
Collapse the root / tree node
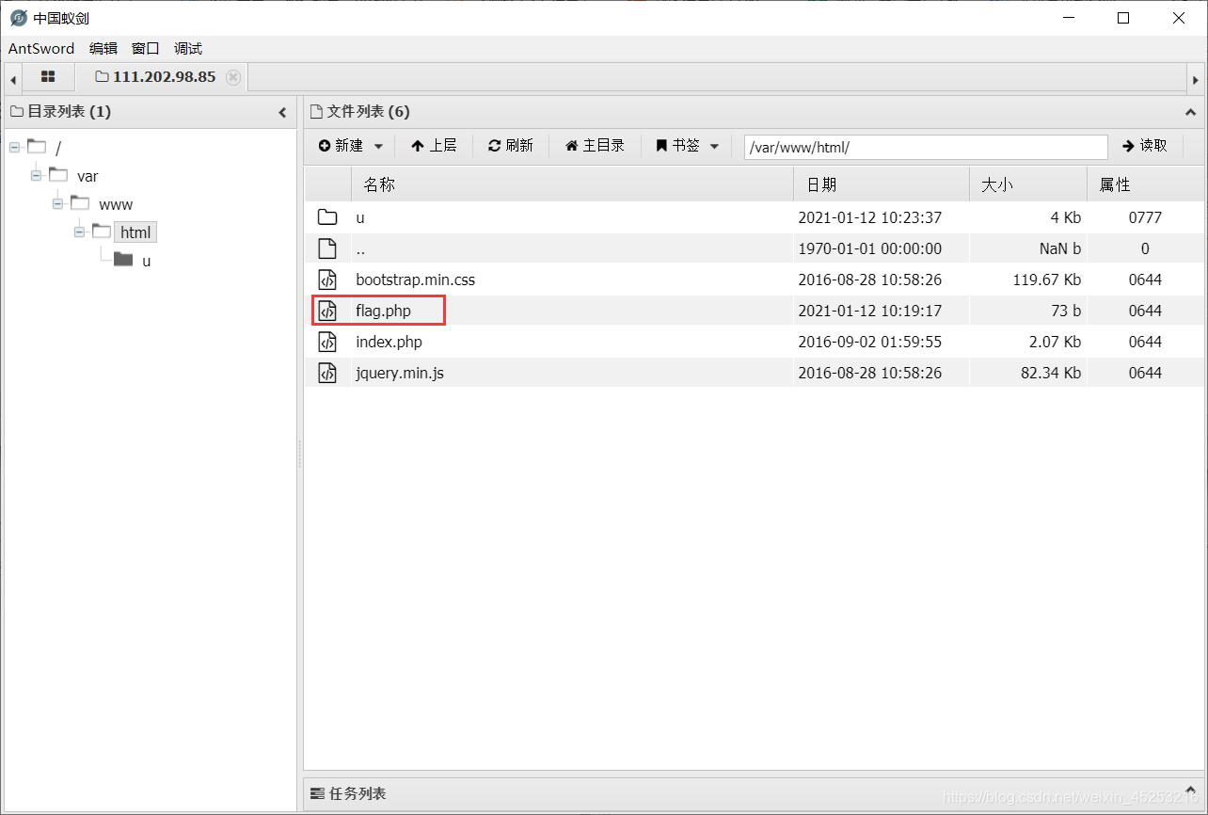(14, 147)
